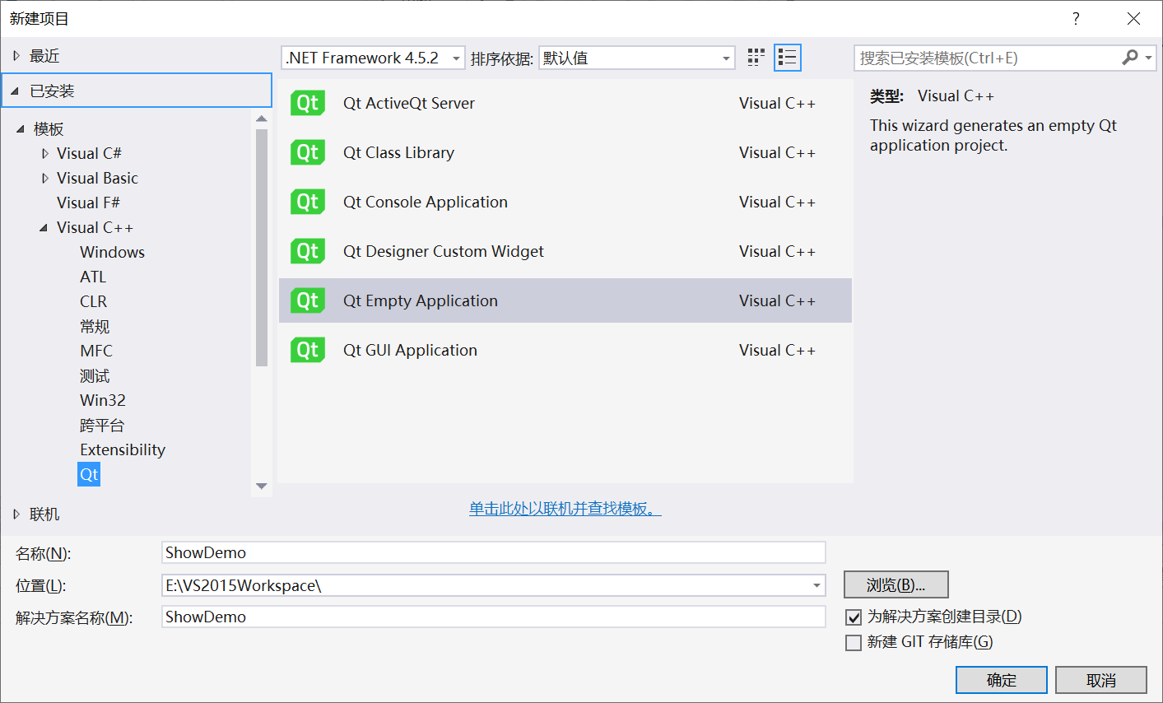Switch templates to small icons view
The image size is (1163, 703).
pos(756,57)
